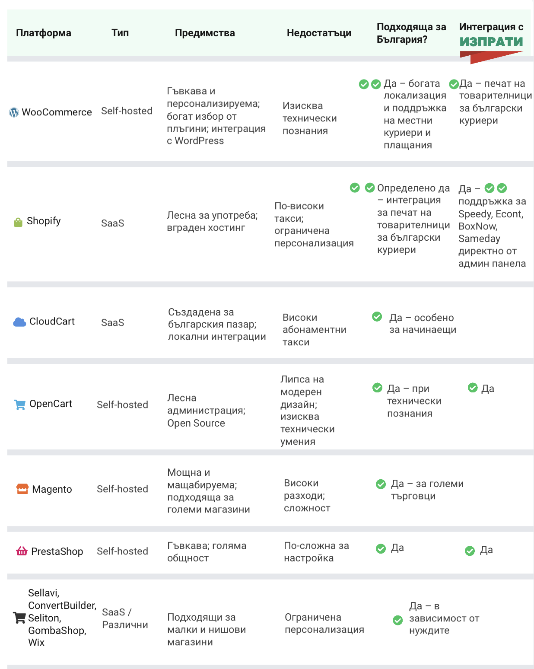Click the Shopify platform name
Image resolution: width=534 pixels, height=669 pixels.
[44, 221]
